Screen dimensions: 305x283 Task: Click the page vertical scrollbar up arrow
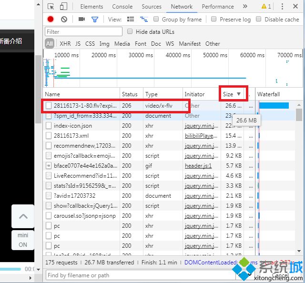[x=39, y=4]
